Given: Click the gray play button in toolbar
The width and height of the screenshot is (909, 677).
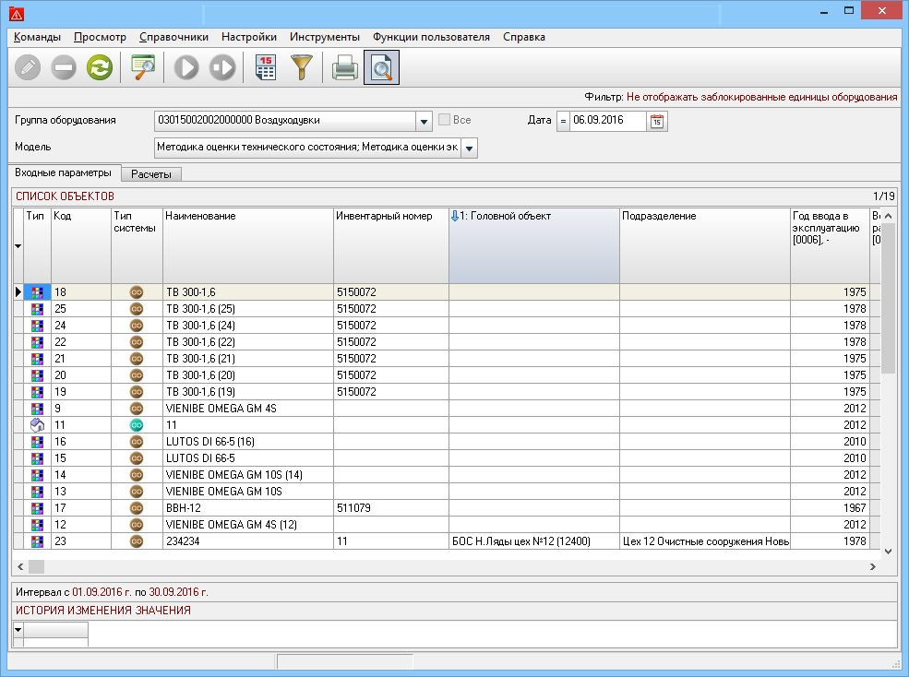Looking at the screenshot, I should (x=186, y=67).
